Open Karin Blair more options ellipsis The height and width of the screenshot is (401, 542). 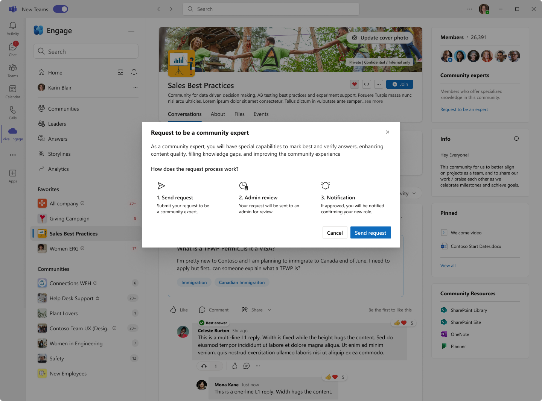click(x=135, y=87)
